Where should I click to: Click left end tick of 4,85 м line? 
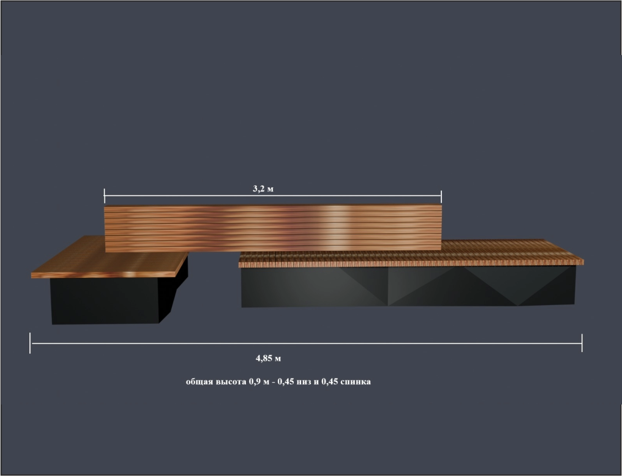30,343
